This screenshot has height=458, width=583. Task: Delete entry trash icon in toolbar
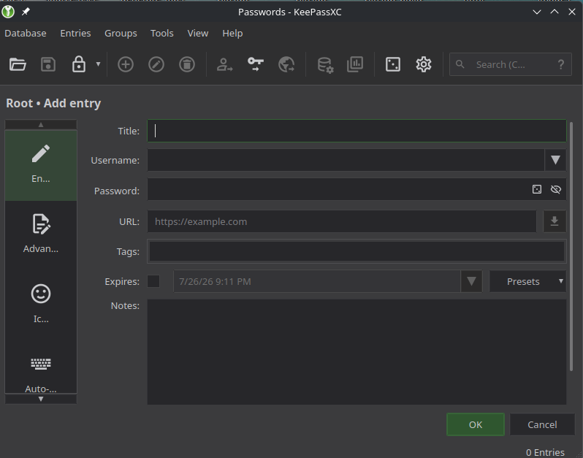click(187, 64)
